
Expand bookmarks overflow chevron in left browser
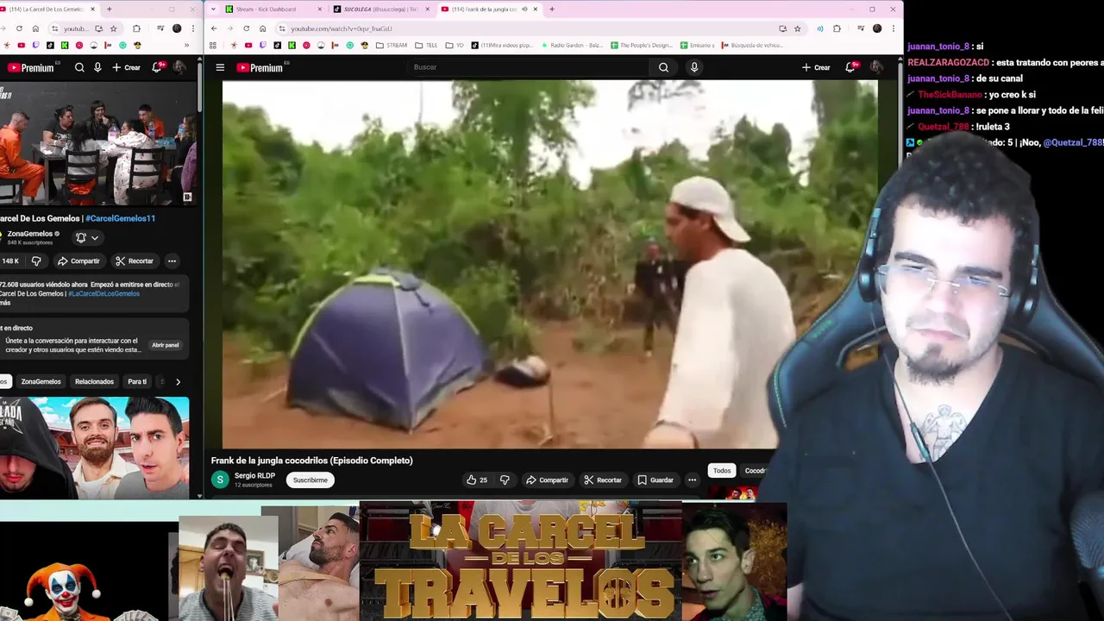coord(186,45)
